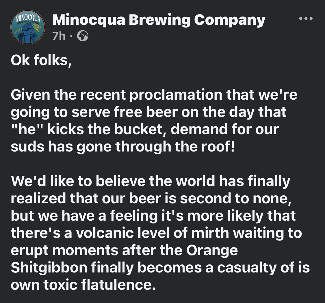Click the word "Orange" in the post
Screen dimensions: 325x303
[x=212, y=250]
